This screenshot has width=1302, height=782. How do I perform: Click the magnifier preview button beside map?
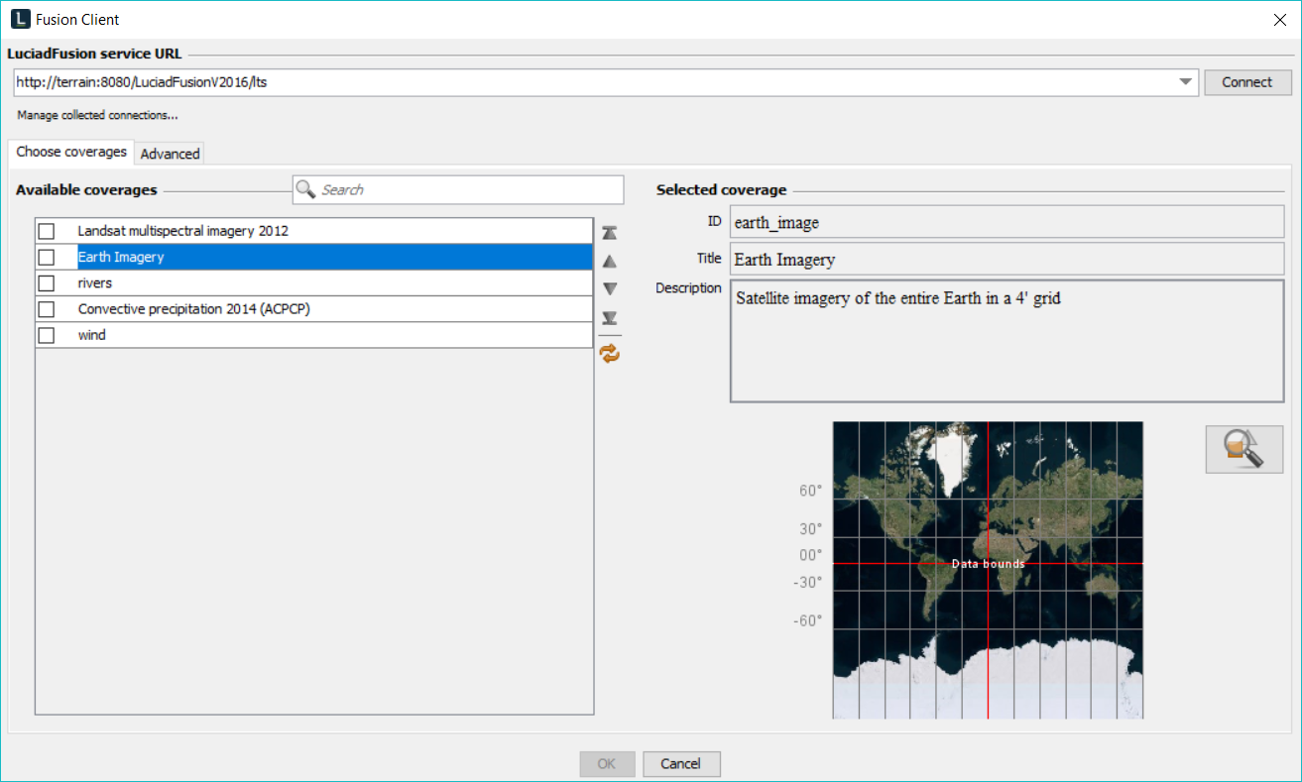(1244, 449)
